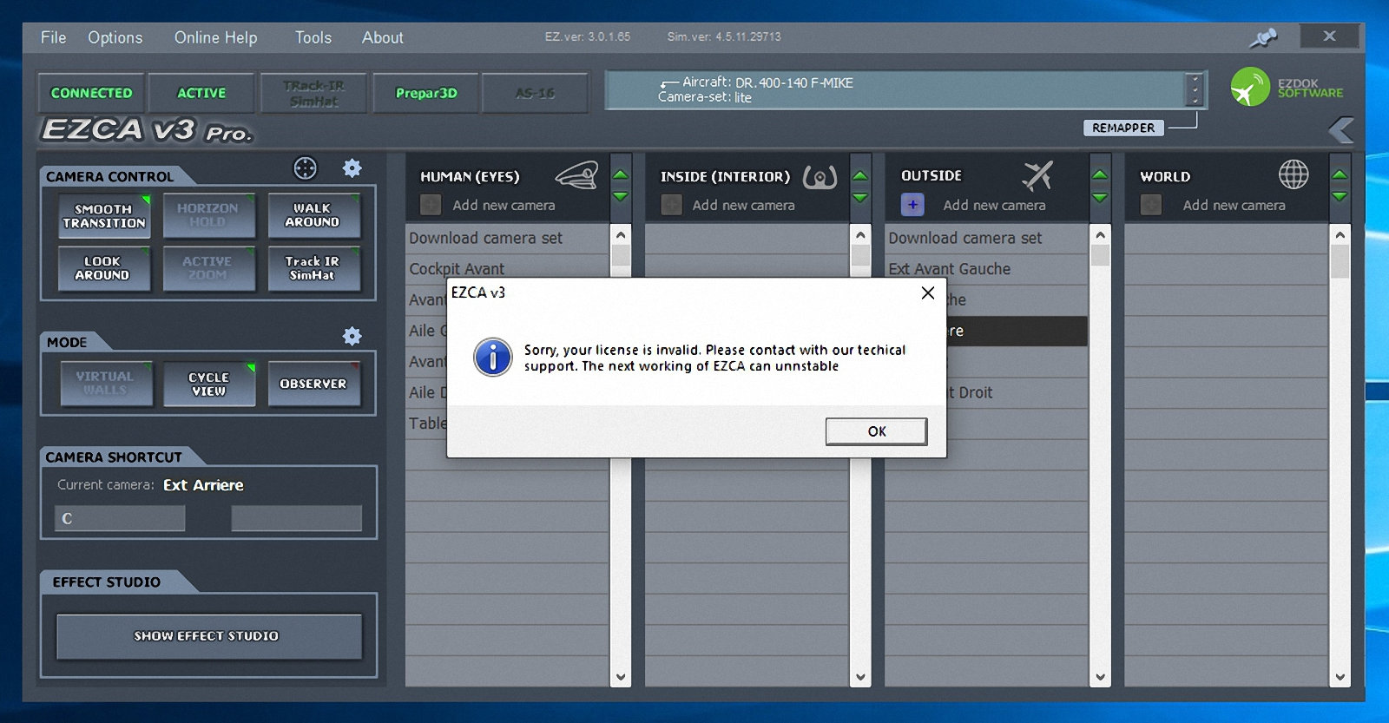Click the Inside Interior camera icon
The height and width of the screenshot is (723, 1389).
coord(820,176)
